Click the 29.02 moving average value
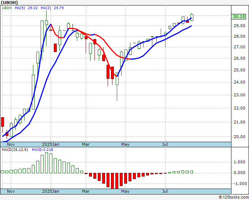This screenshot has width=249, height=200. pos(33,8)
